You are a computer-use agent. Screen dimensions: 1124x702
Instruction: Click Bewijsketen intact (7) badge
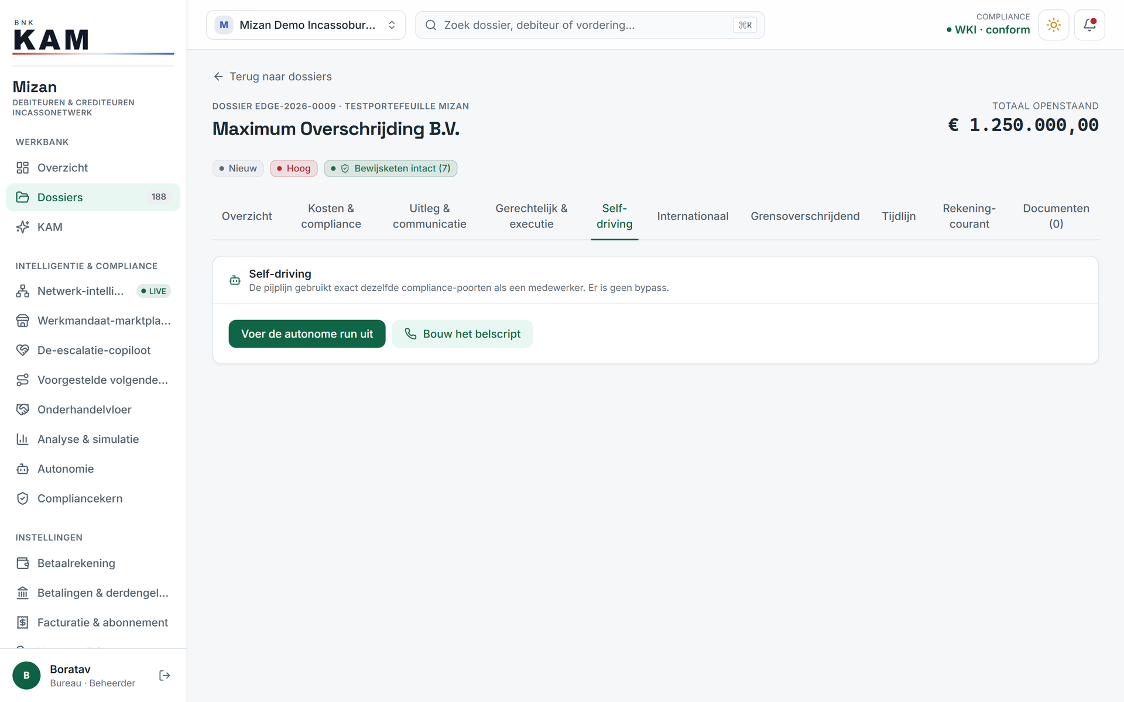[390, 168]
